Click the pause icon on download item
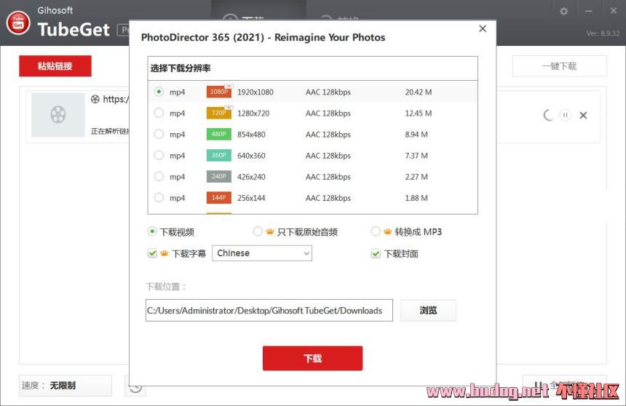Image resolution: width=626 pixels, height=406 pixels. pos(565,115)
